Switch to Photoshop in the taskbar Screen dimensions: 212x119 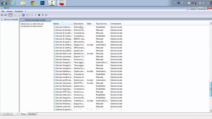pyautogui.click(x=42, y=3)
